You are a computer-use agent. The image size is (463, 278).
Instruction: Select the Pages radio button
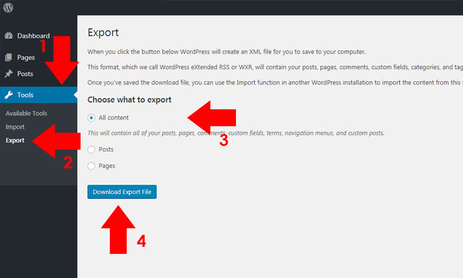pos(91,166)
